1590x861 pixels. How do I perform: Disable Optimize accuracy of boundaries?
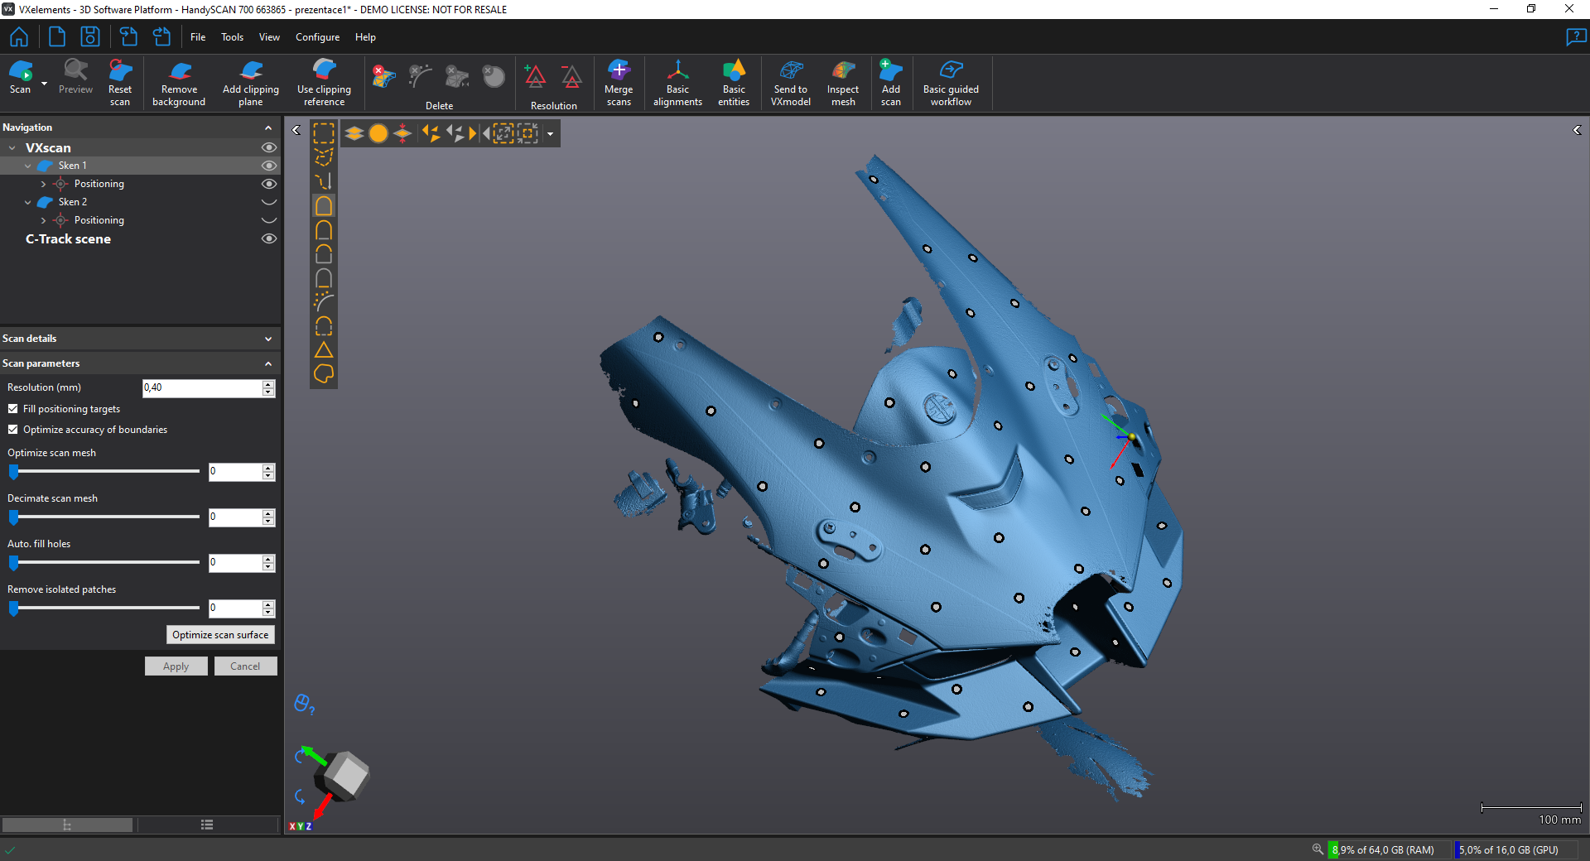pos(13,430)
